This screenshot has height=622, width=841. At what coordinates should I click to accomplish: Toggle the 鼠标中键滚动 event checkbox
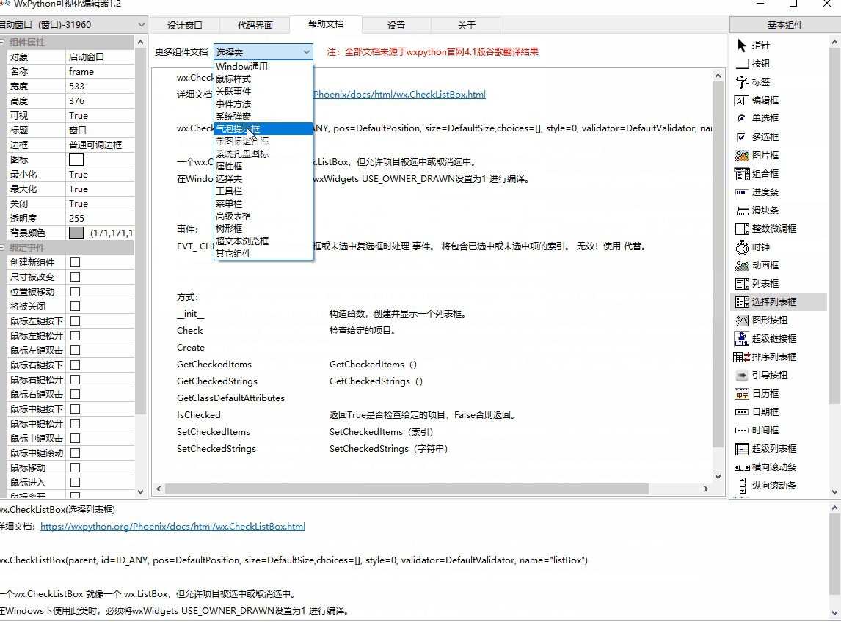pos(75,453)
